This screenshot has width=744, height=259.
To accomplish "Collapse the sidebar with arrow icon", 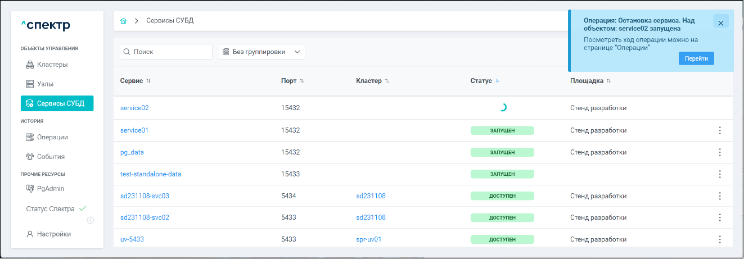I will pyautogui.click(x=90, y=220).
